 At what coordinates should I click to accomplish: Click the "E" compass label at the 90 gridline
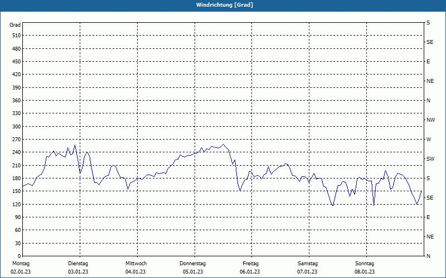428,217
